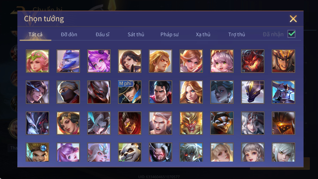Choose the hero marked 'M phí'
The height and width of the screenshot is (179, 318).
point(130,92)
